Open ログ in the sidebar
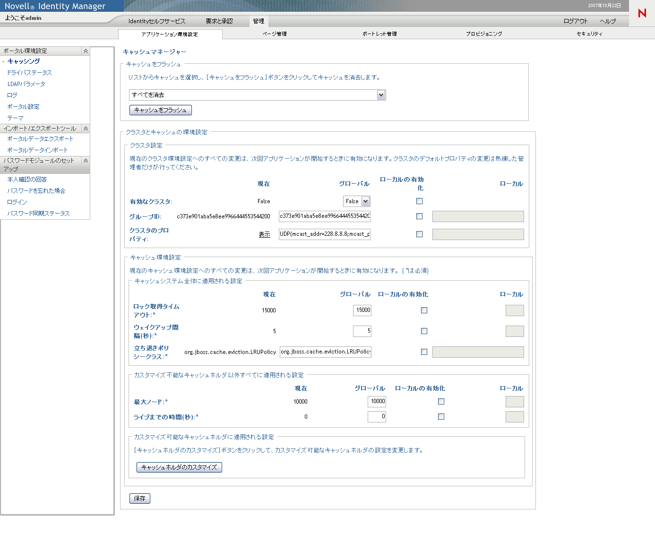The image size is (655, 534). pos(12,95)
